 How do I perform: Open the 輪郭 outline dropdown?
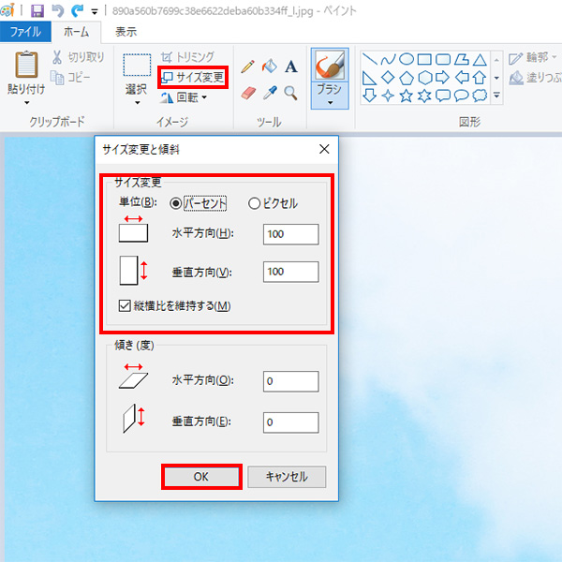point(533,57)
